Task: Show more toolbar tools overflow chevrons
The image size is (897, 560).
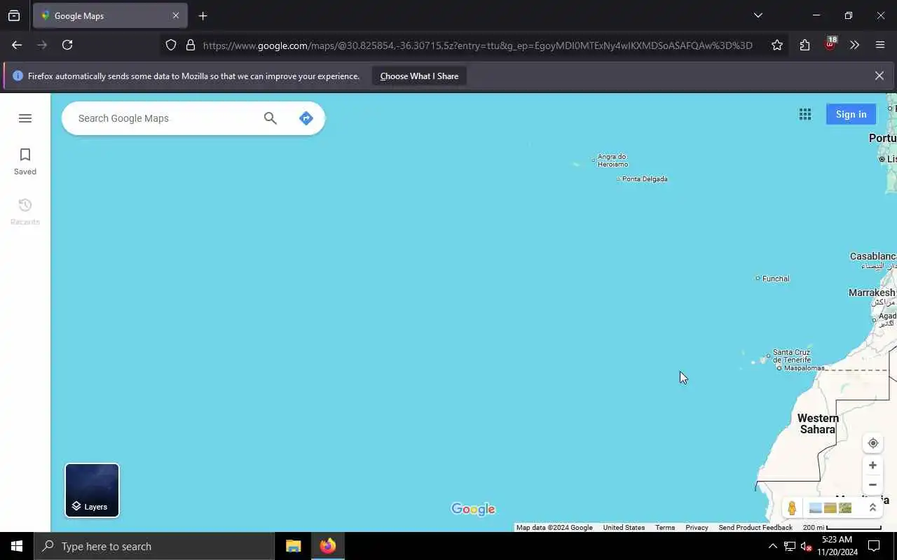Action: click(x=854, y=45)
